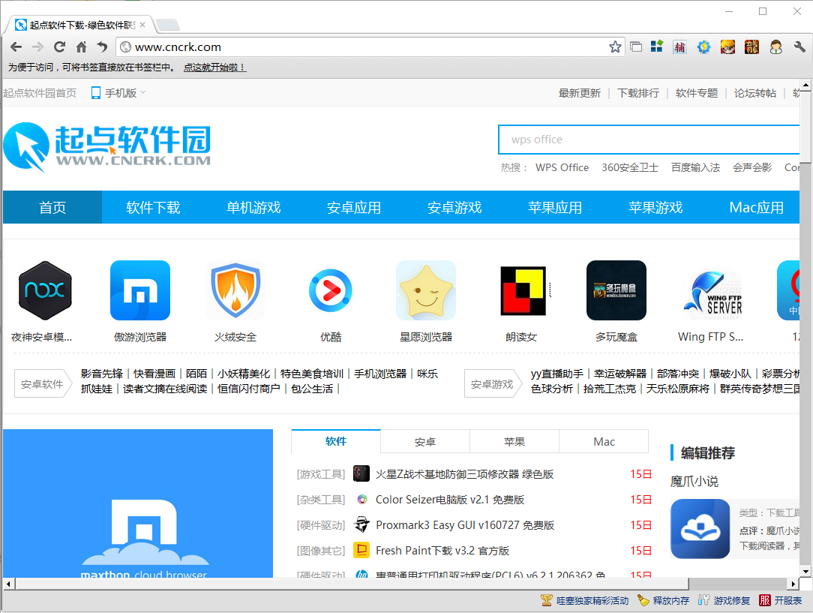
Task: Open the wrench settings menu icon
Action: (799, 47)
